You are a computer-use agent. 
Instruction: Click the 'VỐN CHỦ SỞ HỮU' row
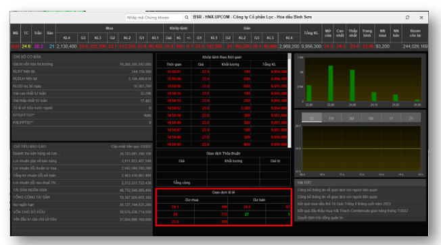[x=82, y=212]
